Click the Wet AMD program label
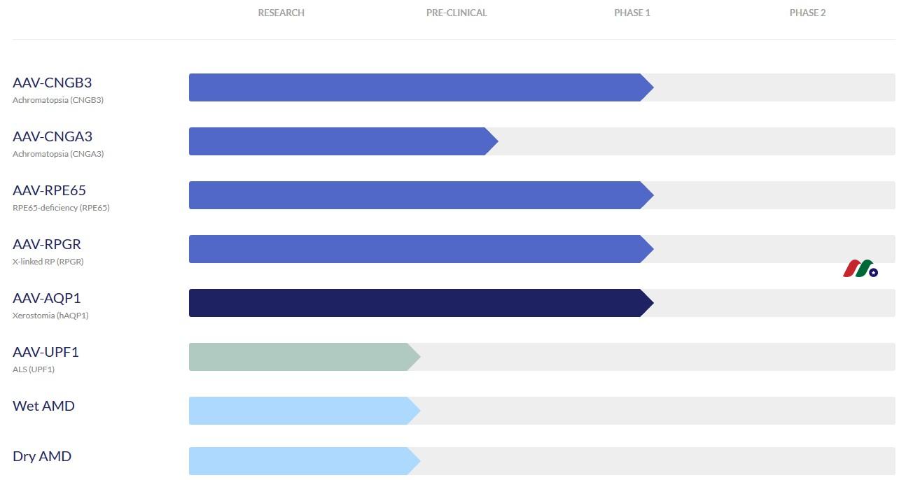This screenshot has width=906, height=480. (x=43, y=406)
